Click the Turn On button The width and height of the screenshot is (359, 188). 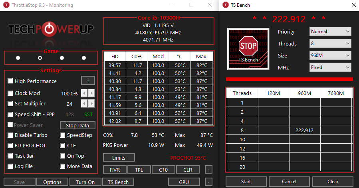[85, 182]
